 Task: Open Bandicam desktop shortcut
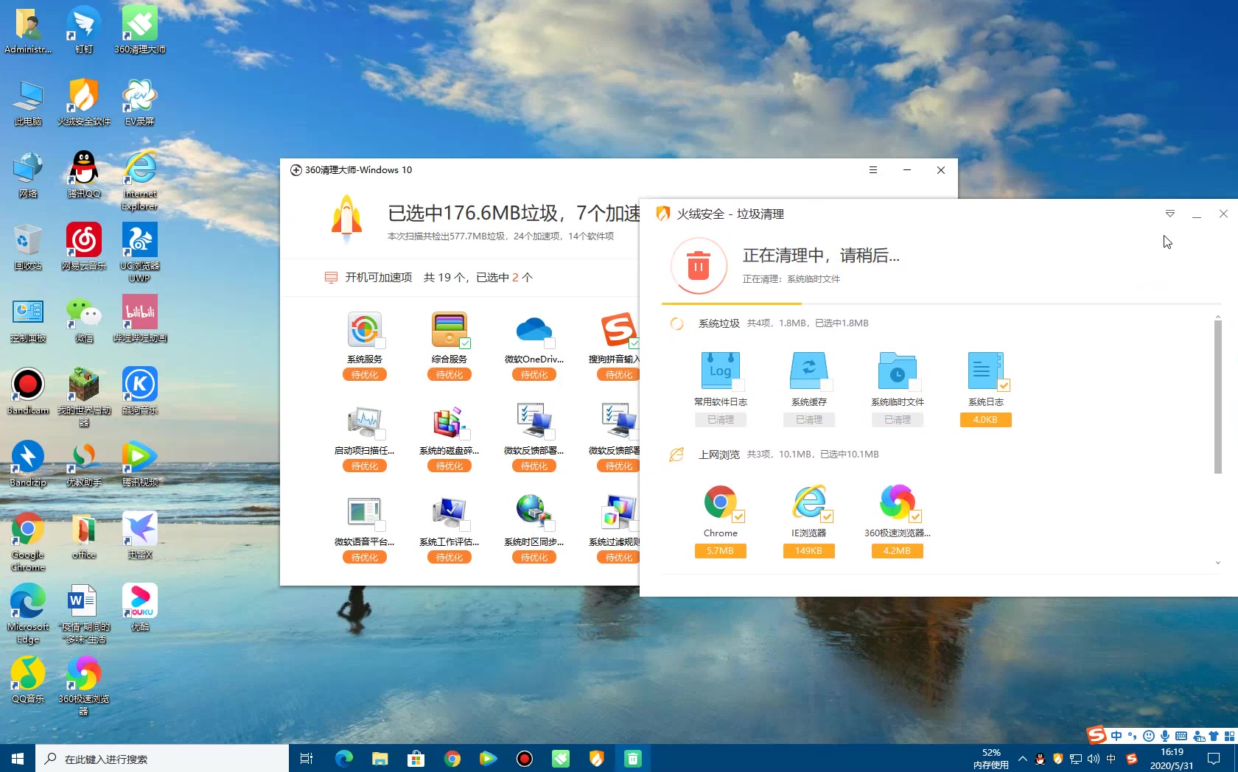[28, 390]
